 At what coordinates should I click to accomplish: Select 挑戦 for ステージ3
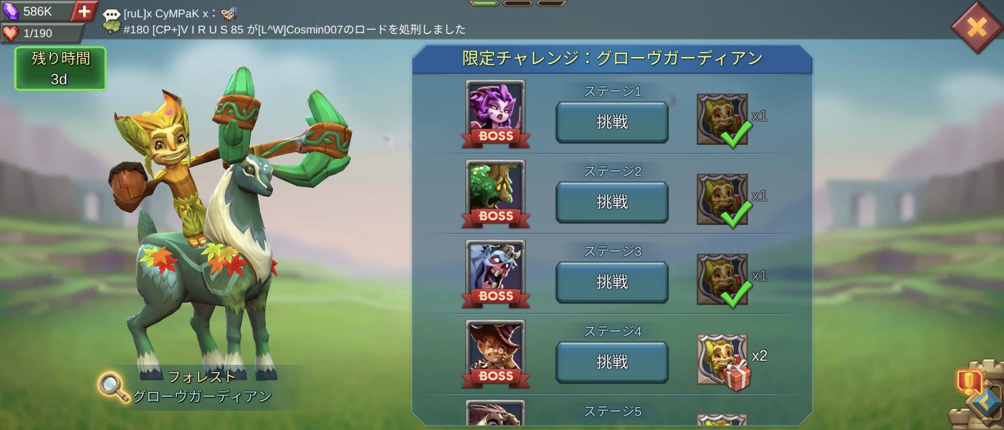pyautogui.click(x=612, y=282)
